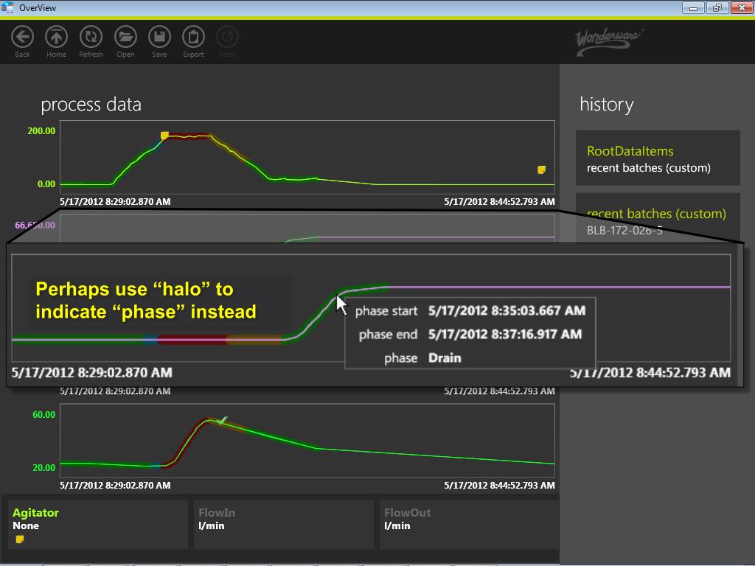Click the history heading
Screen dimensions: 755x566
pyautogui.click(x=607, y=105)
